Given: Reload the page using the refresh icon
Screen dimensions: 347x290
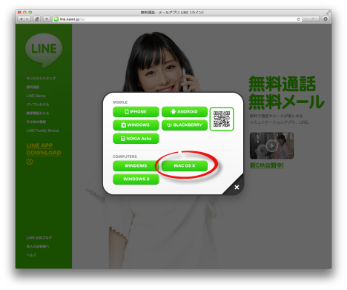Looking at the screenshot, I should point(299,19).
